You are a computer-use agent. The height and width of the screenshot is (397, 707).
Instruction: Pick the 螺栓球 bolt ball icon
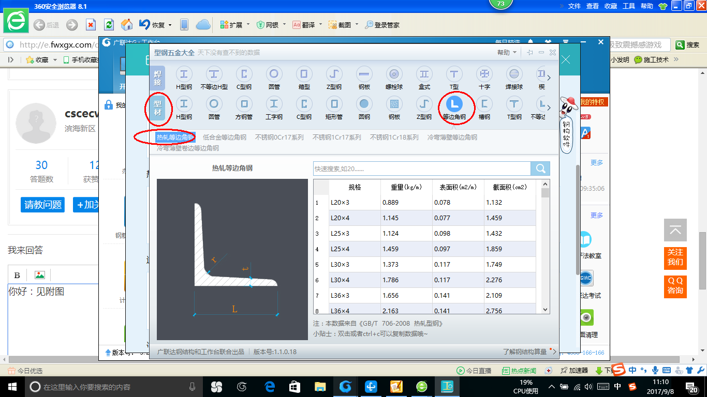click(x=394, y=74)
